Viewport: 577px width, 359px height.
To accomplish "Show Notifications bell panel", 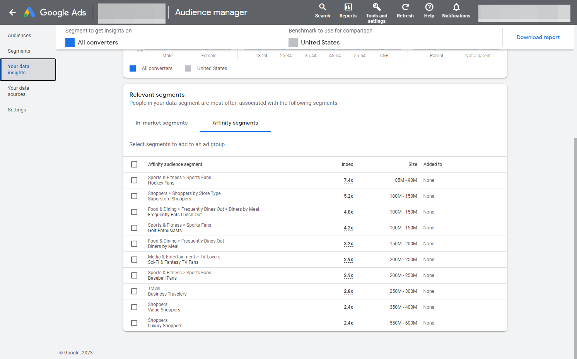I will 456,11.
